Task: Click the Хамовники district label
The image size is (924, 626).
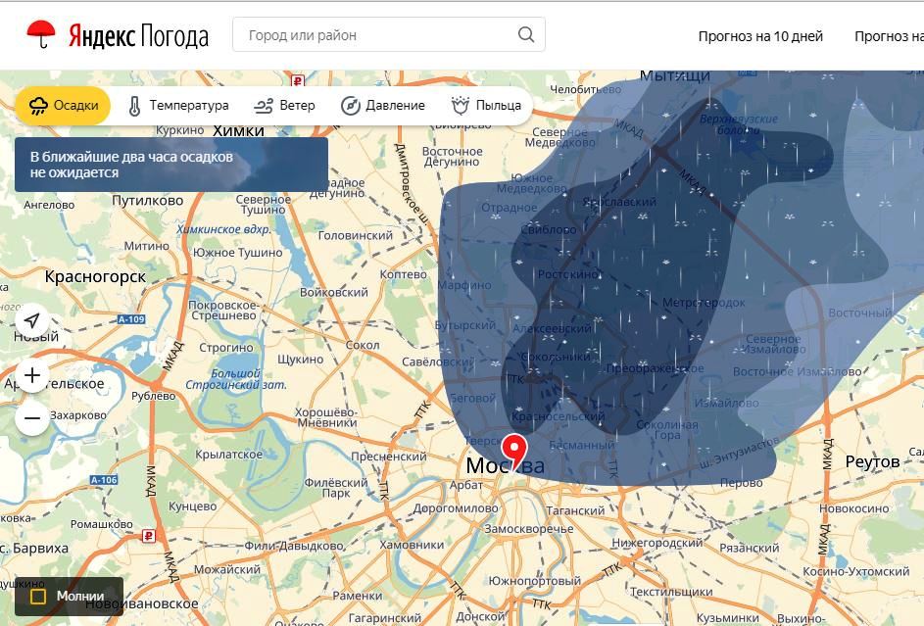Action: [412, 545]
